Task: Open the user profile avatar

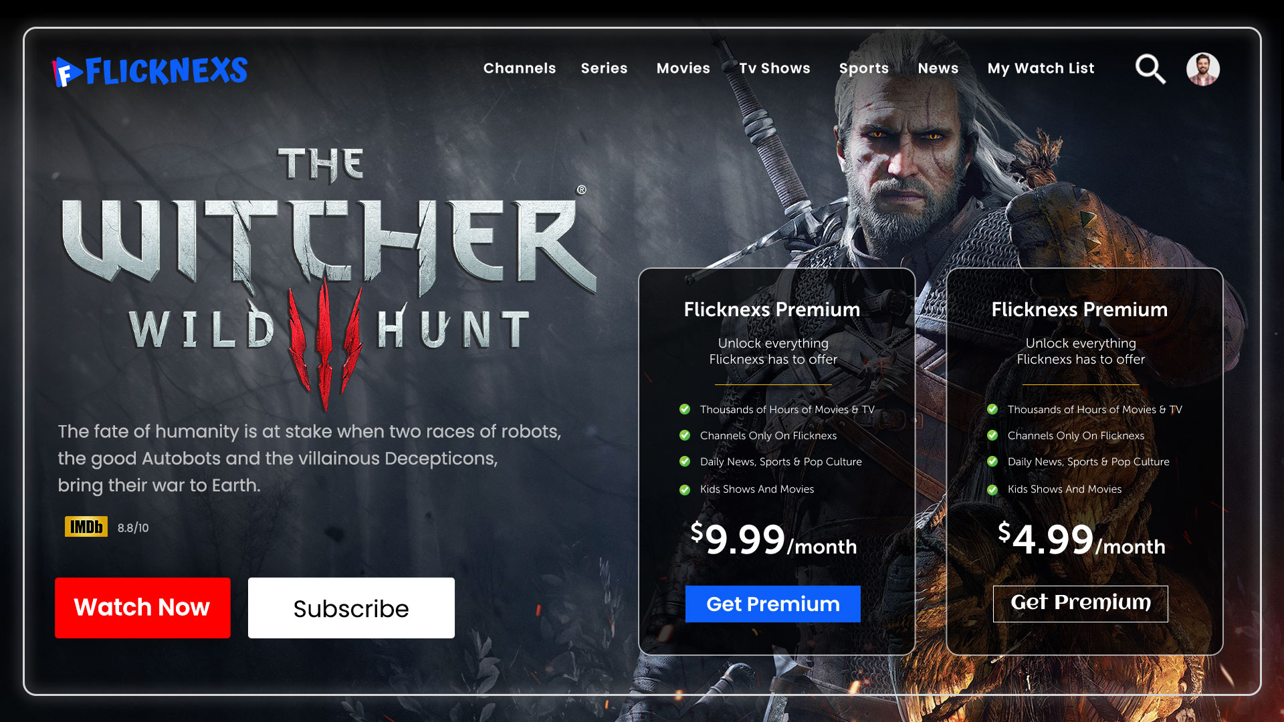Action: pos(1202,69)
